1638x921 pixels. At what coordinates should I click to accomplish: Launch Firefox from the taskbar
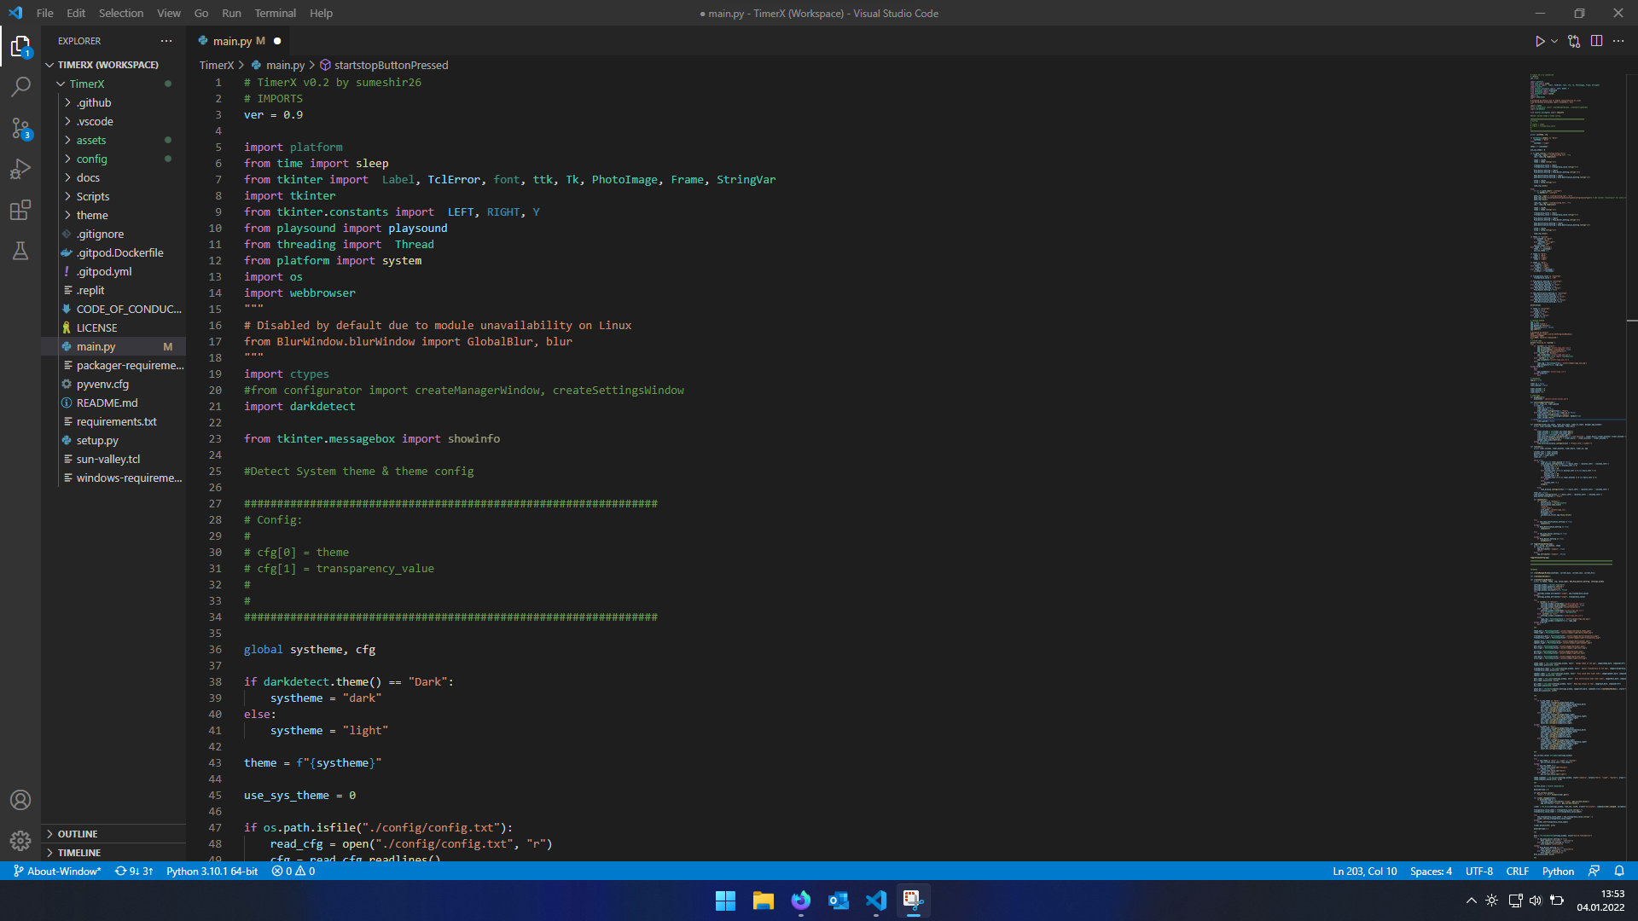pyautogui.click(x=800, y=901)
